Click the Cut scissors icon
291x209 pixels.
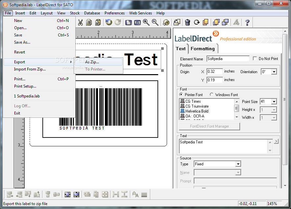pyautogui.click(x=80, y=22)
